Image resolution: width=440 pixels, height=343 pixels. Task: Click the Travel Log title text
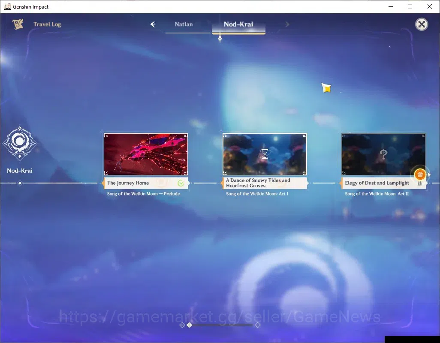click(47, 24)
